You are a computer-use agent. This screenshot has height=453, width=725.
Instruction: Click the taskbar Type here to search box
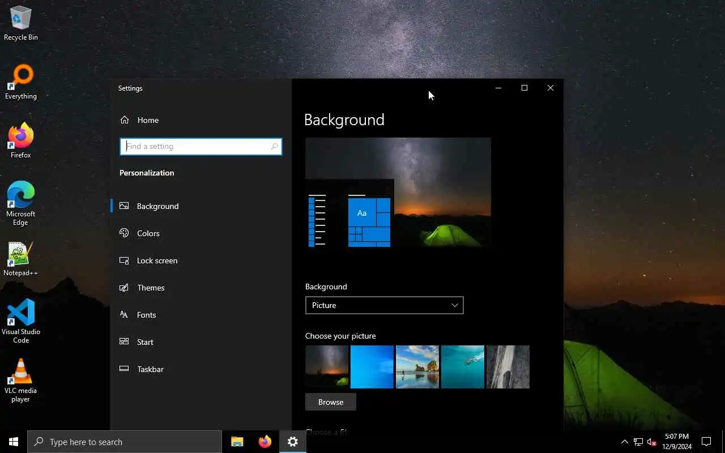tap(125, 442)
